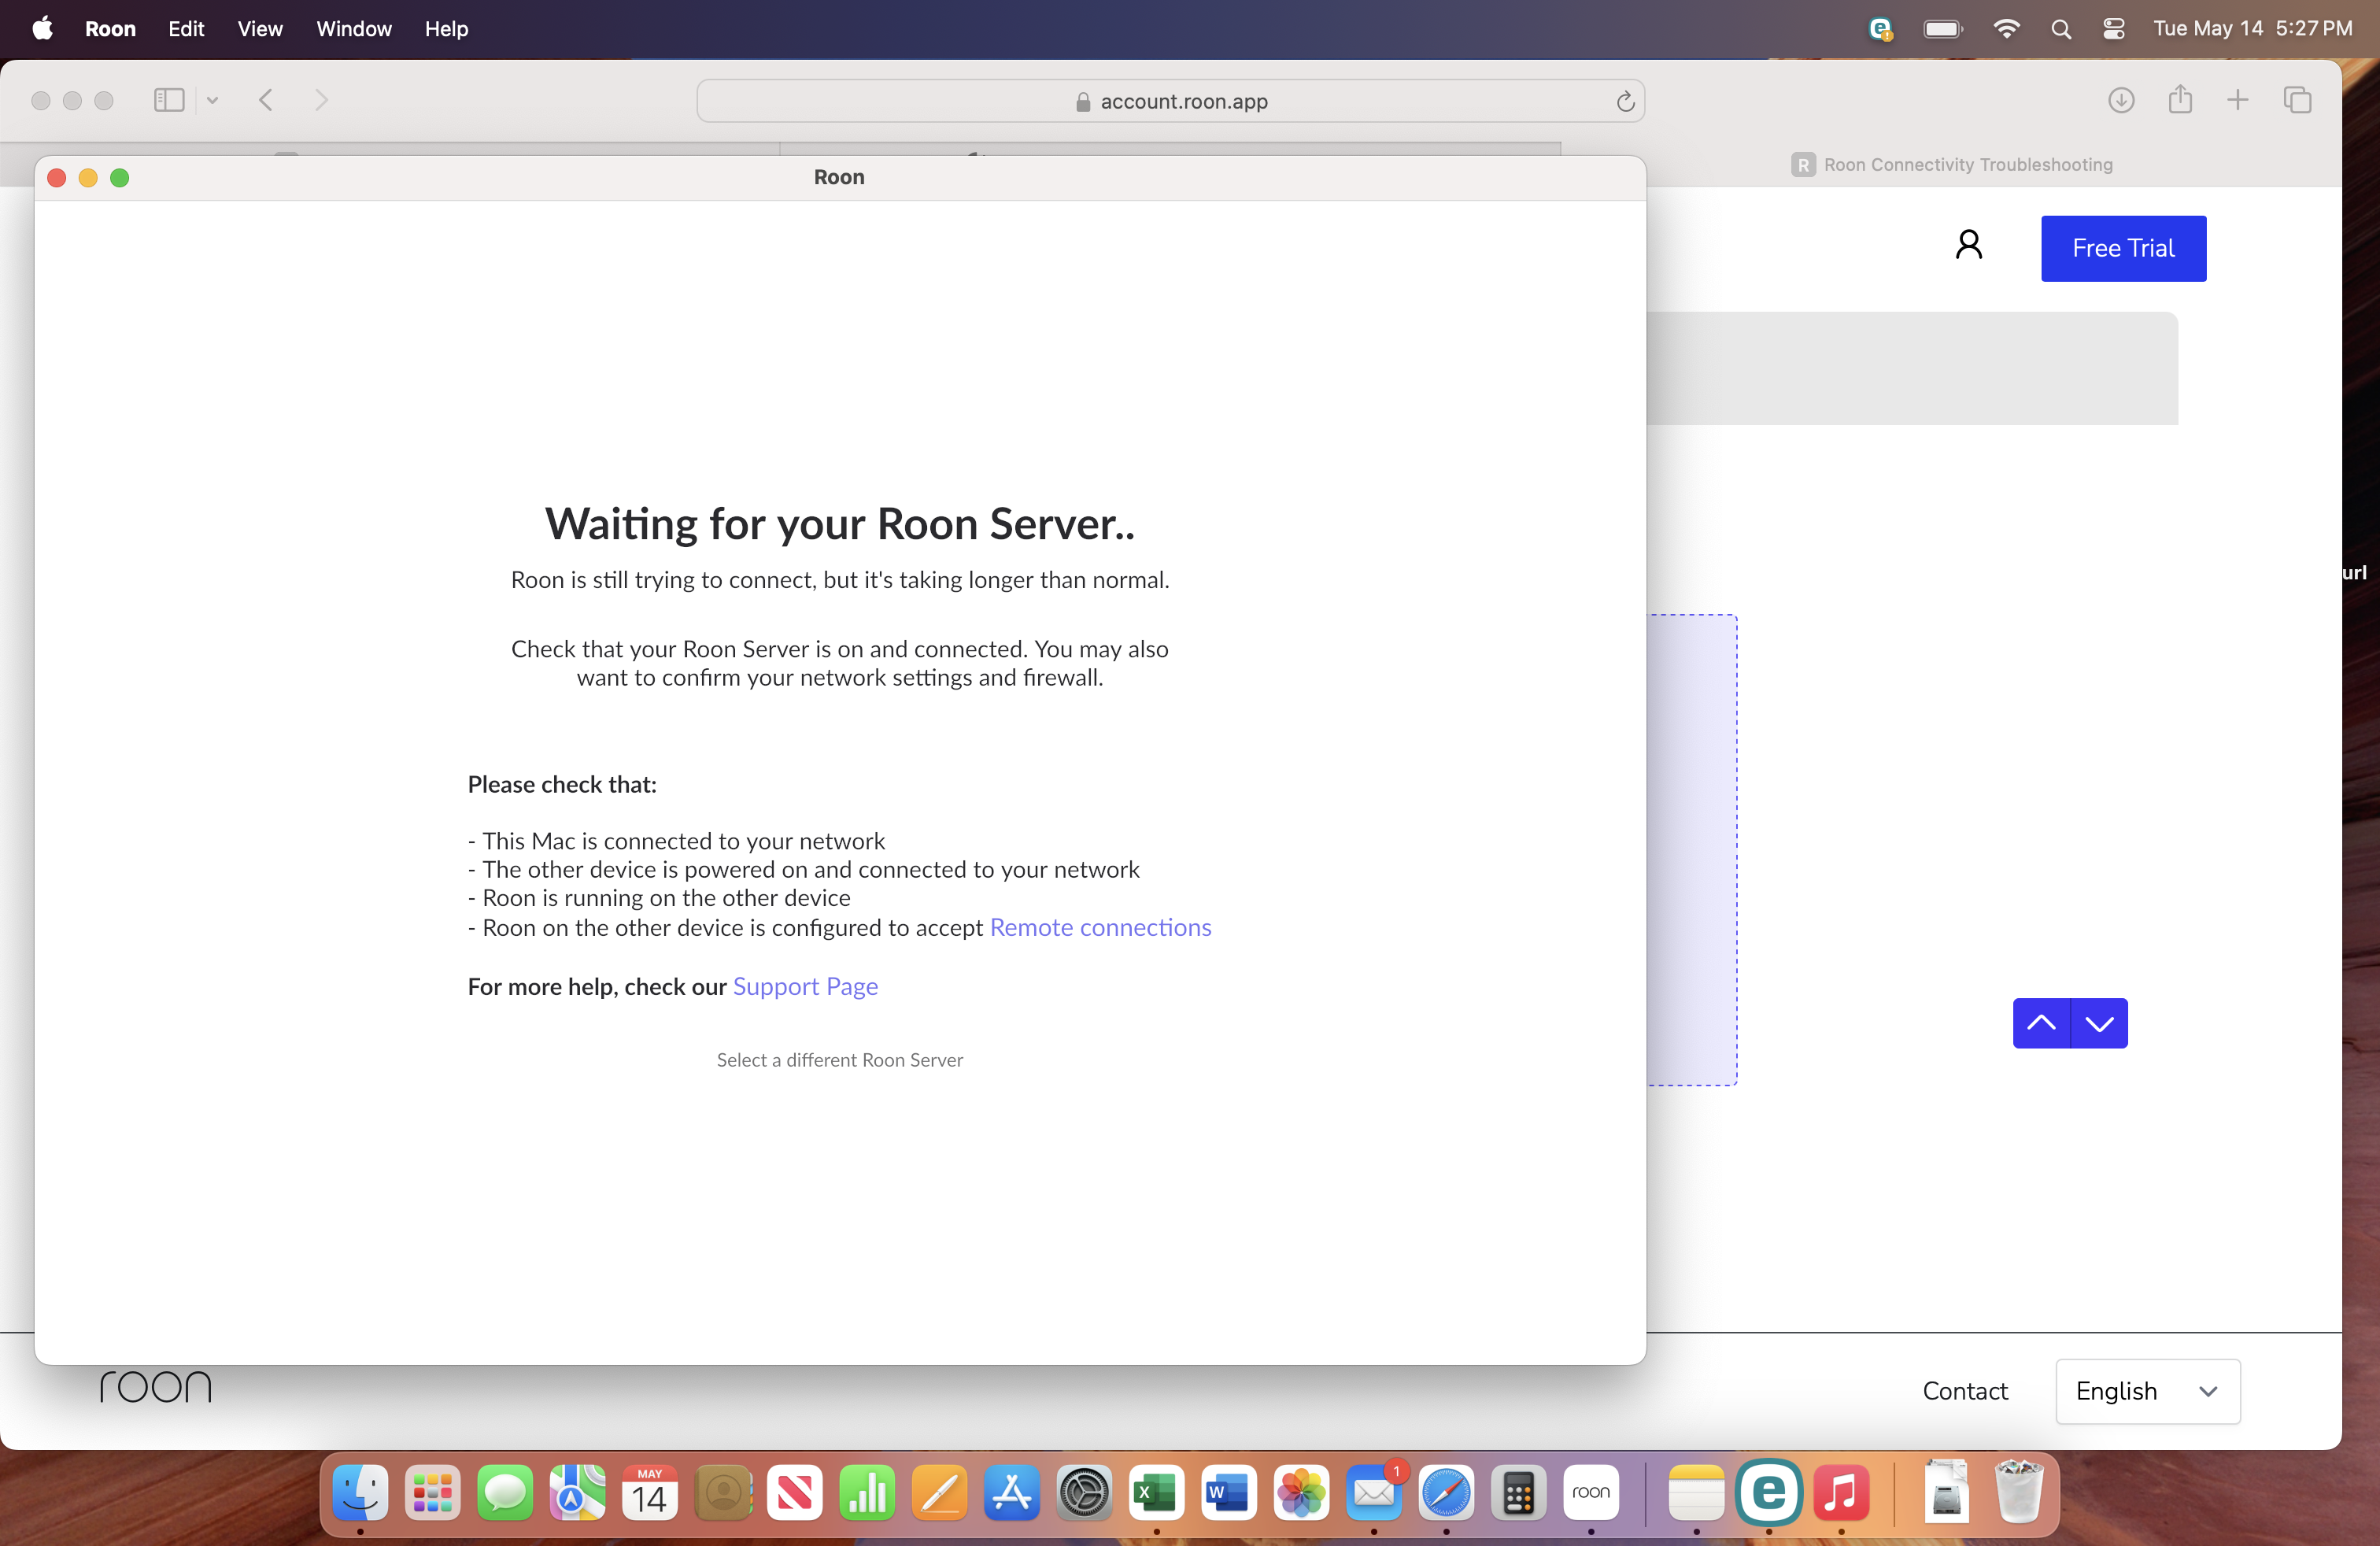Click the Free Trial button in Safari
The height and width of the screenshot is (1546, 2380).
[x=2123, y=248]
